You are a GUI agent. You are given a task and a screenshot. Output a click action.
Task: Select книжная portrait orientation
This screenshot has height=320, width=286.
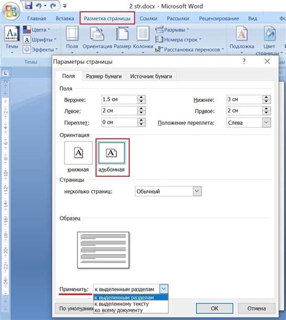pyautogui.click(x=78, y=157)
